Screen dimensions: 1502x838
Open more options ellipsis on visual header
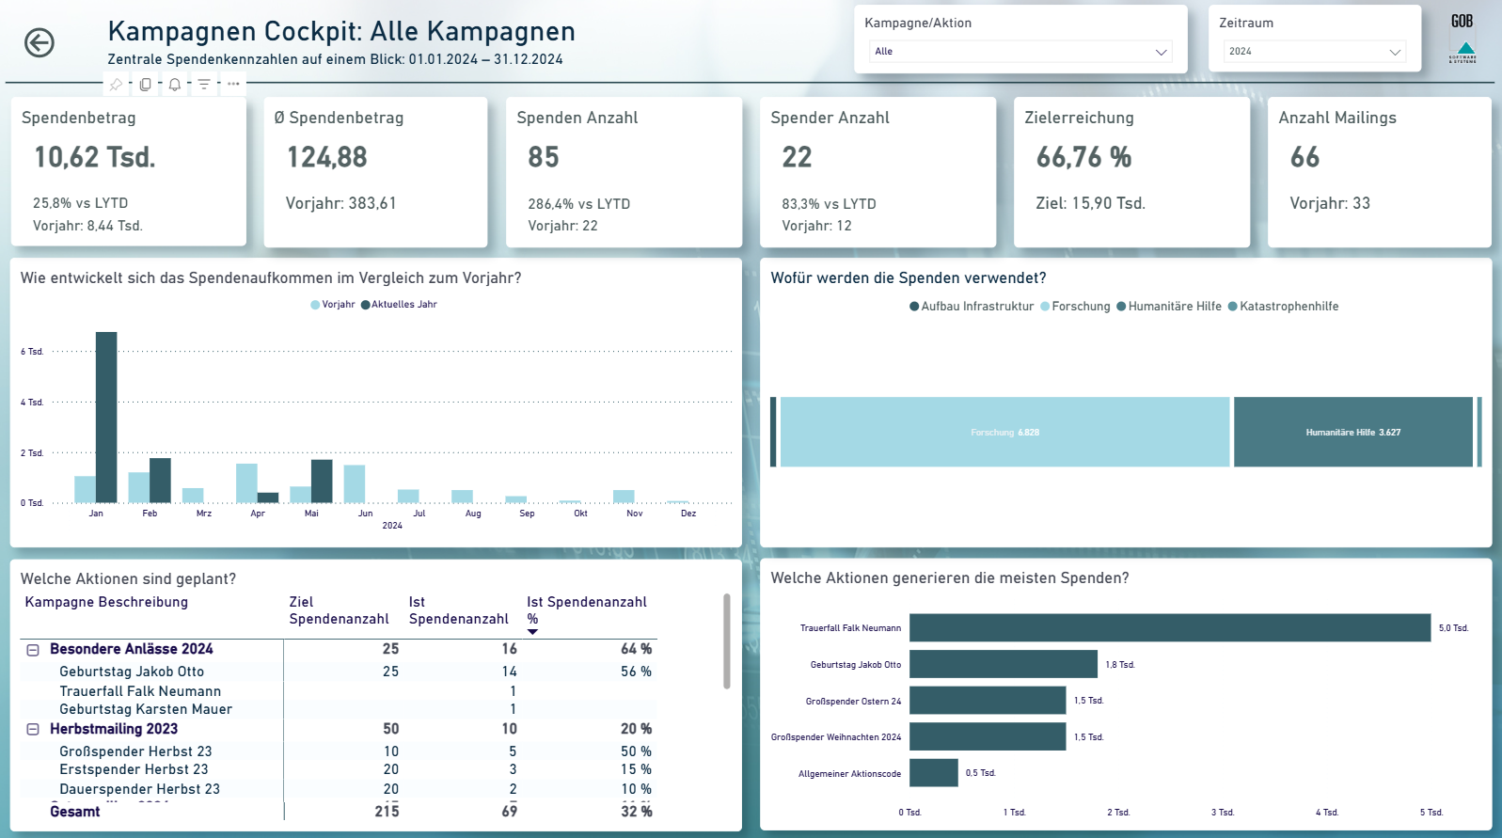[x=233, y=84]
